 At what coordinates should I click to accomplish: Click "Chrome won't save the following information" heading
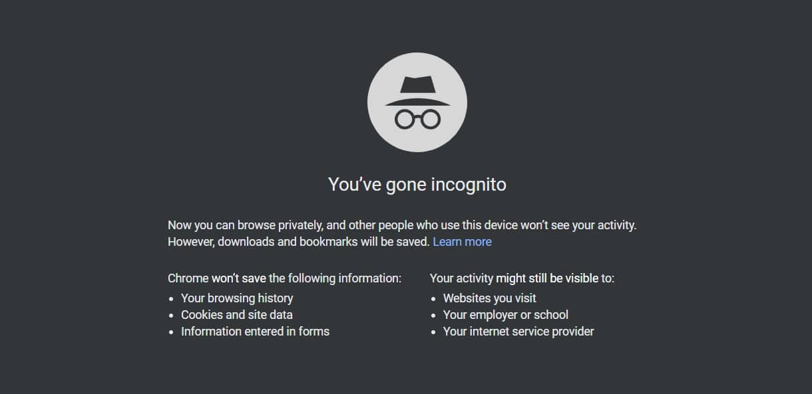284,278
